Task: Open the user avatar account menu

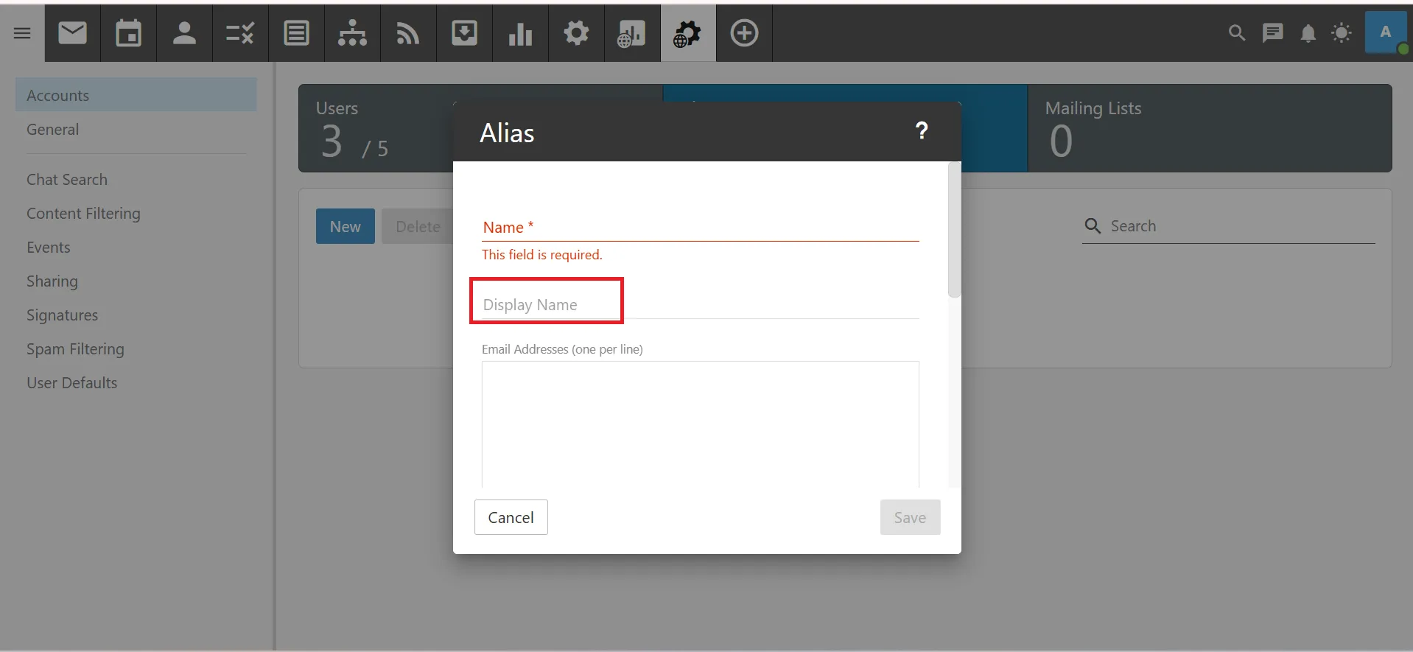Action: [1385, 33]
